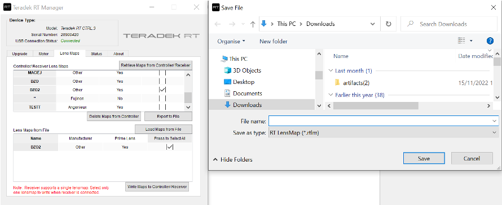Image resolution: width=502 pixels, height=205 pixels.
Task: Change the view layout with the view icon
Action: [x=461, y=41]
